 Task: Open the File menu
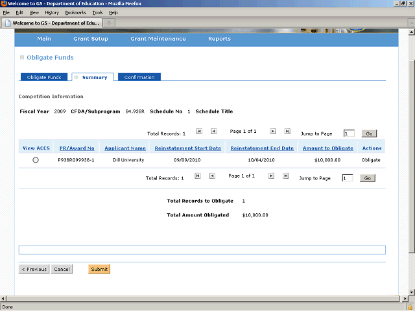coord(6,13)
